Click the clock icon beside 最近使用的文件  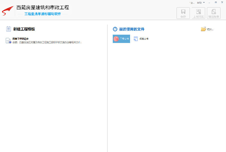click(115, 29)
